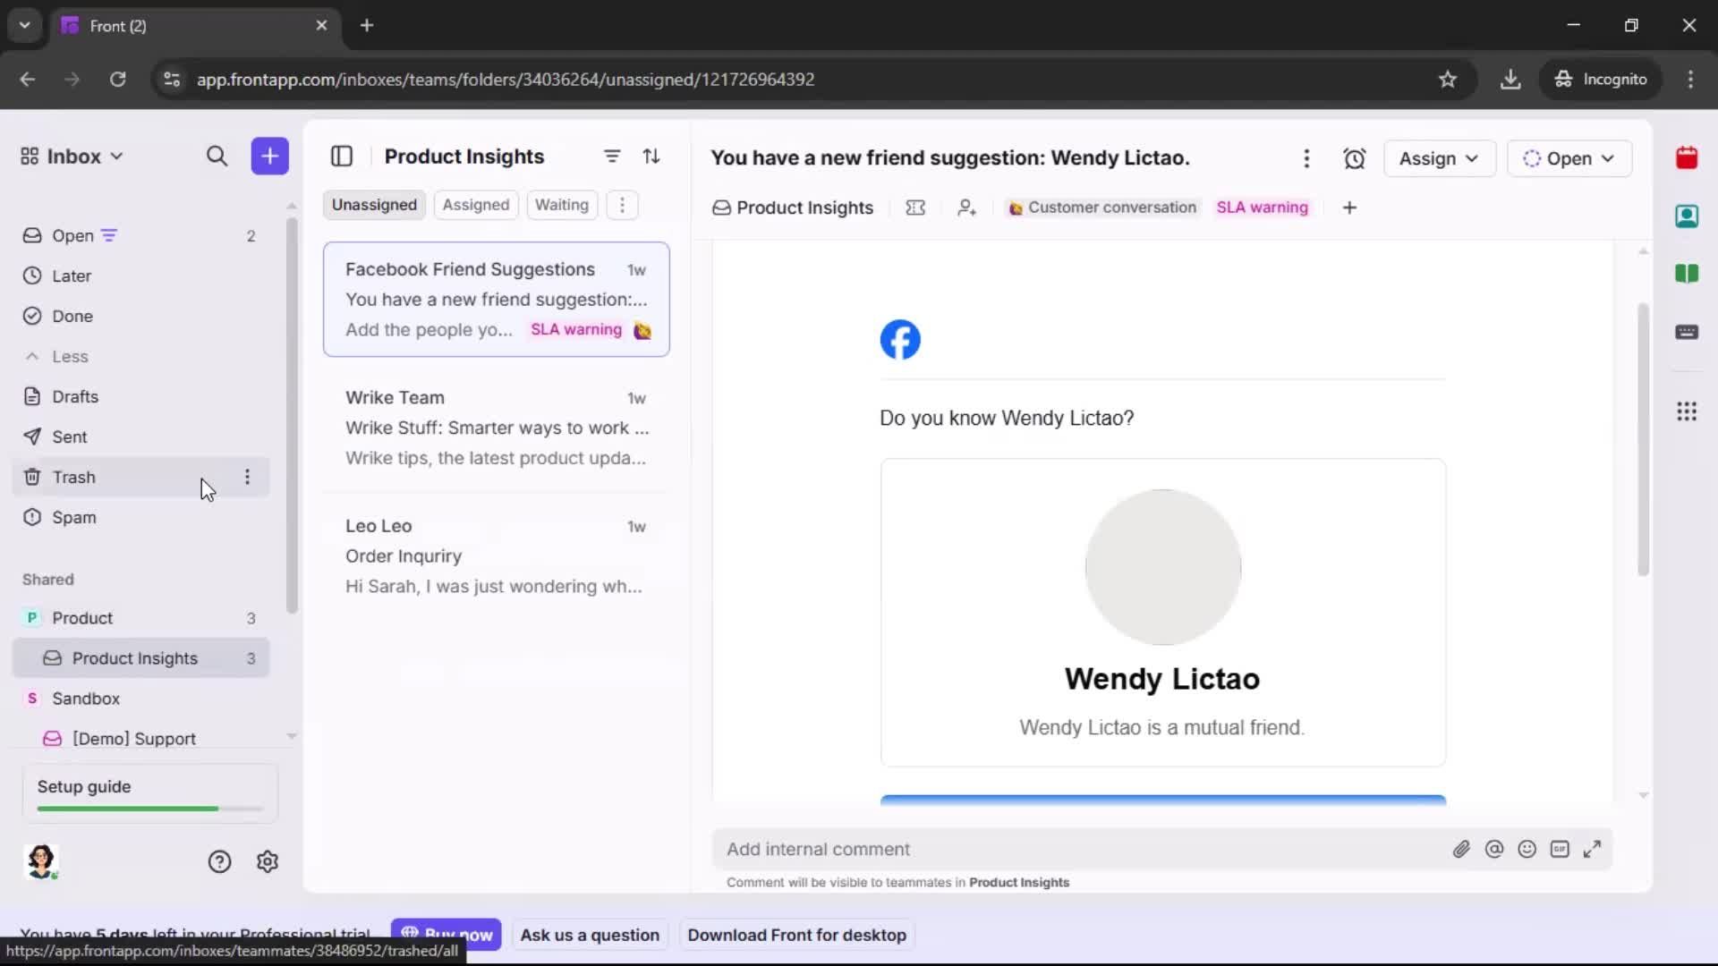
Task: Click the Buy now button
Action: (x=446, y=935)
